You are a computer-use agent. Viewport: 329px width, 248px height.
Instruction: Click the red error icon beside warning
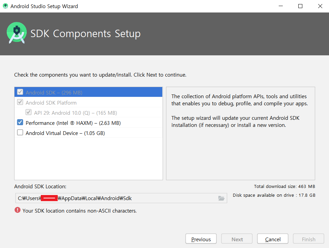click(18, 210)
